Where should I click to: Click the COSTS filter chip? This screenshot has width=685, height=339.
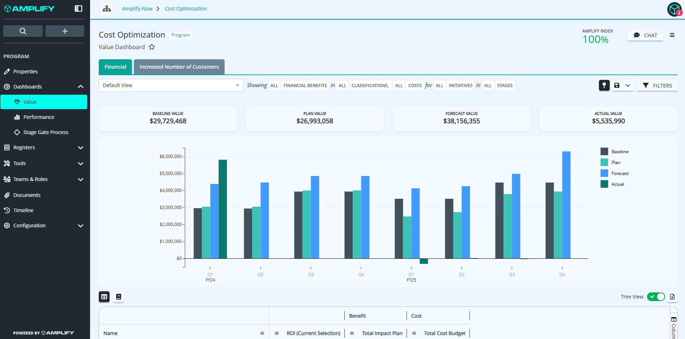(x=415, y=85)
